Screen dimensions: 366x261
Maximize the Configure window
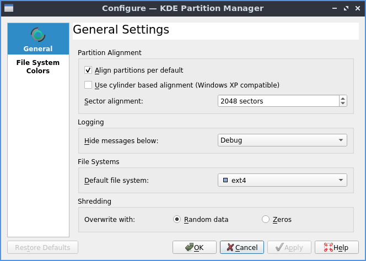(346, 8)
